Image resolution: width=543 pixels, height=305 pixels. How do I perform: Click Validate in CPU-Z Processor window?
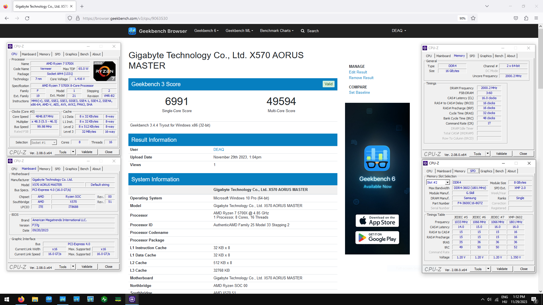tap(87, 152)
